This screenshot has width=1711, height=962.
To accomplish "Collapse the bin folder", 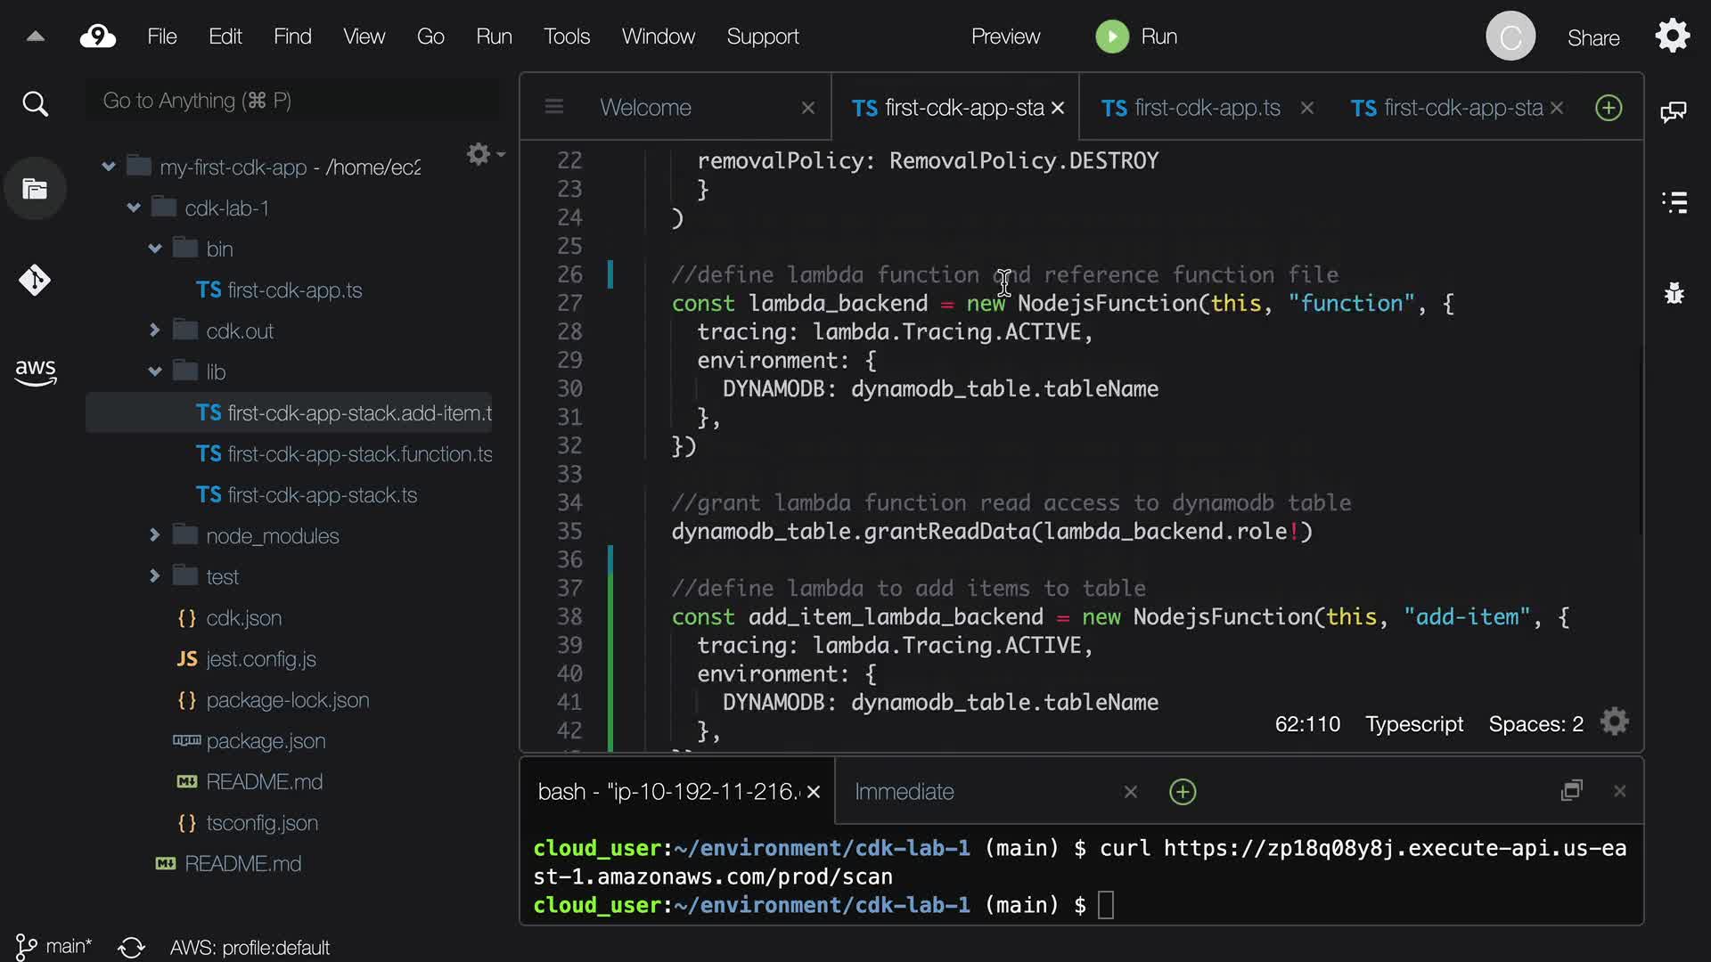I will [155, 249].
